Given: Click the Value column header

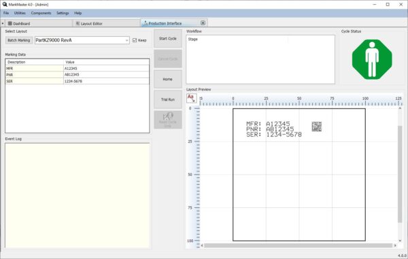Looking at the screenshot, I should pyautogui.click(x=107, y=62).
